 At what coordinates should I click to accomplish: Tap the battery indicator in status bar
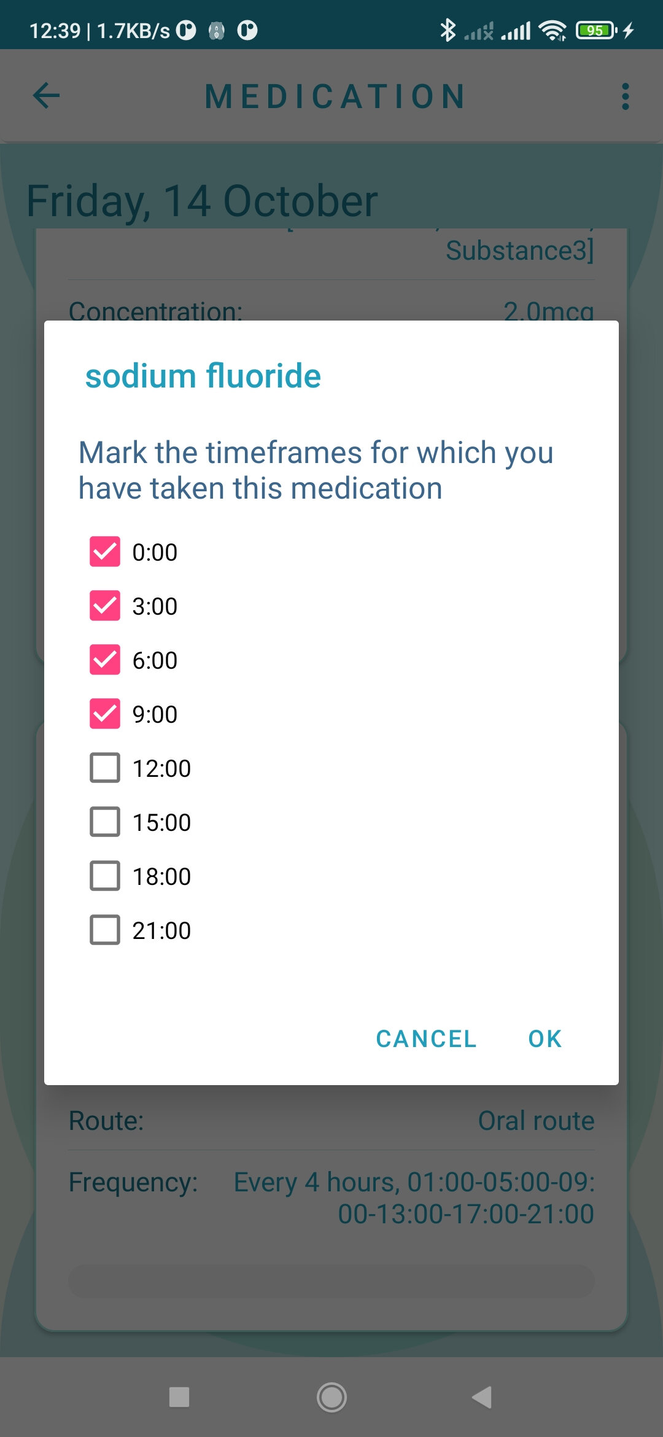coord(595,30)
